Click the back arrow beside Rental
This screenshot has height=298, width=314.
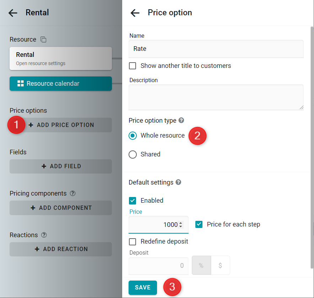13,13
